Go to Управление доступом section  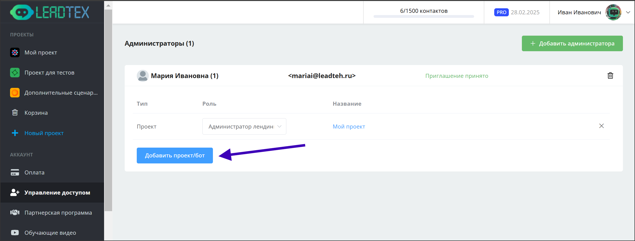pyautogui.click(x=57, y=193)
